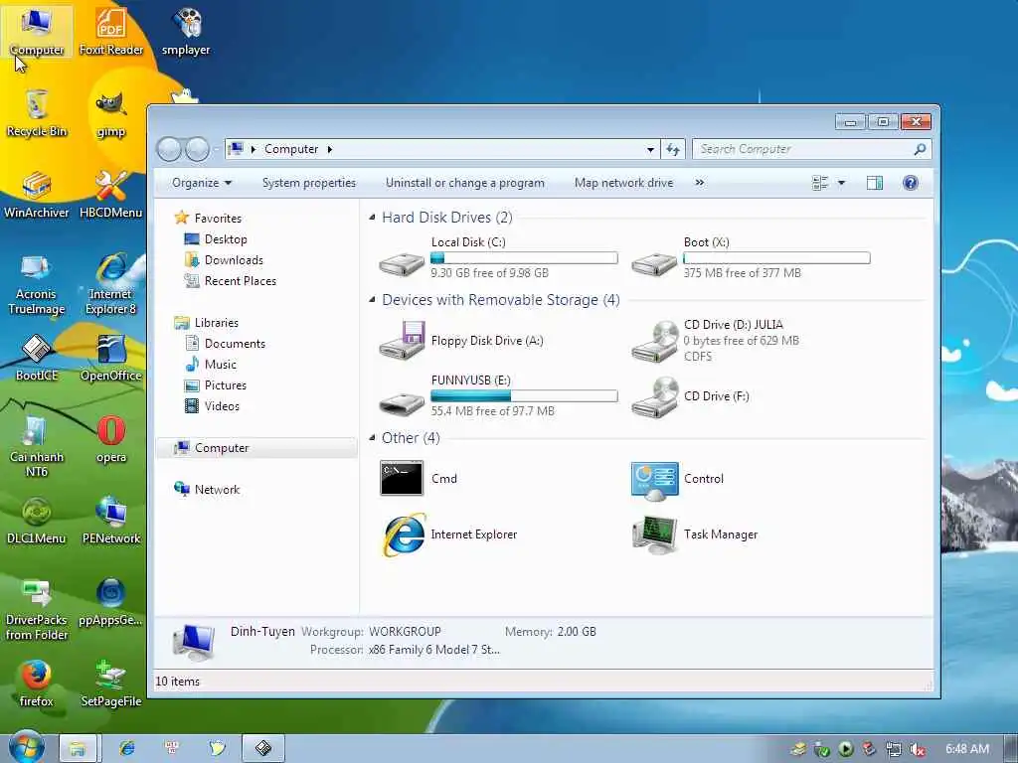Select the HBCDMenu desktop icon
This screenshot has width=1018, height=763.
coord(111,195)
